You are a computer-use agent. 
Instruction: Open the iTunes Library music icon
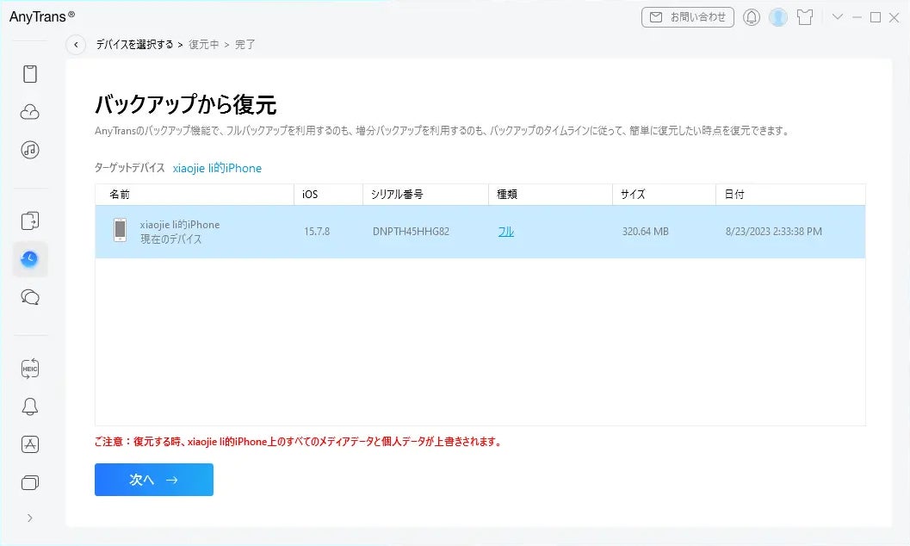pyautogui.click(x=30, y=150)
